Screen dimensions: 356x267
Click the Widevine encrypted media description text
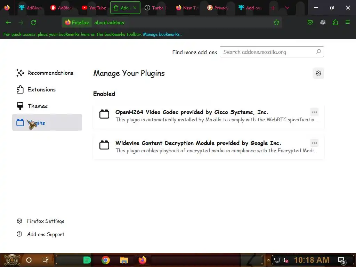tap(216, 151)
